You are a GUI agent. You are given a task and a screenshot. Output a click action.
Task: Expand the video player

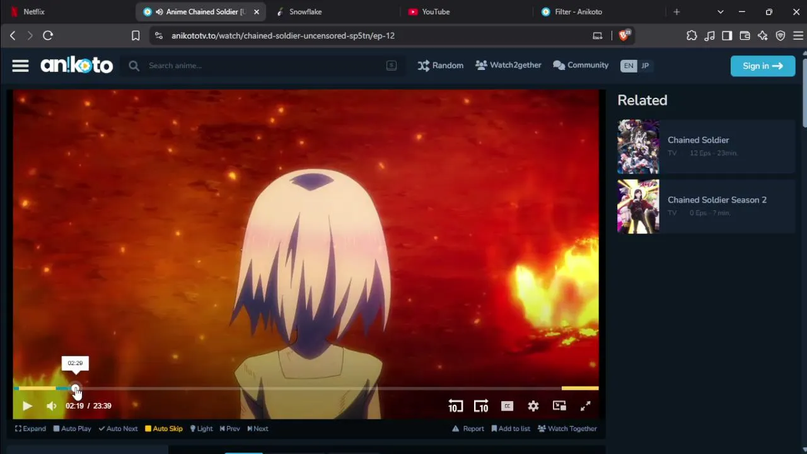[30, 429]
